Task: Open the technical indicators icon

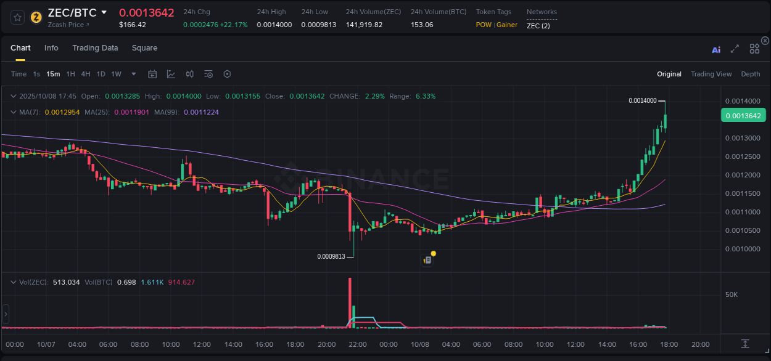Action: click(x=171, y=73)
